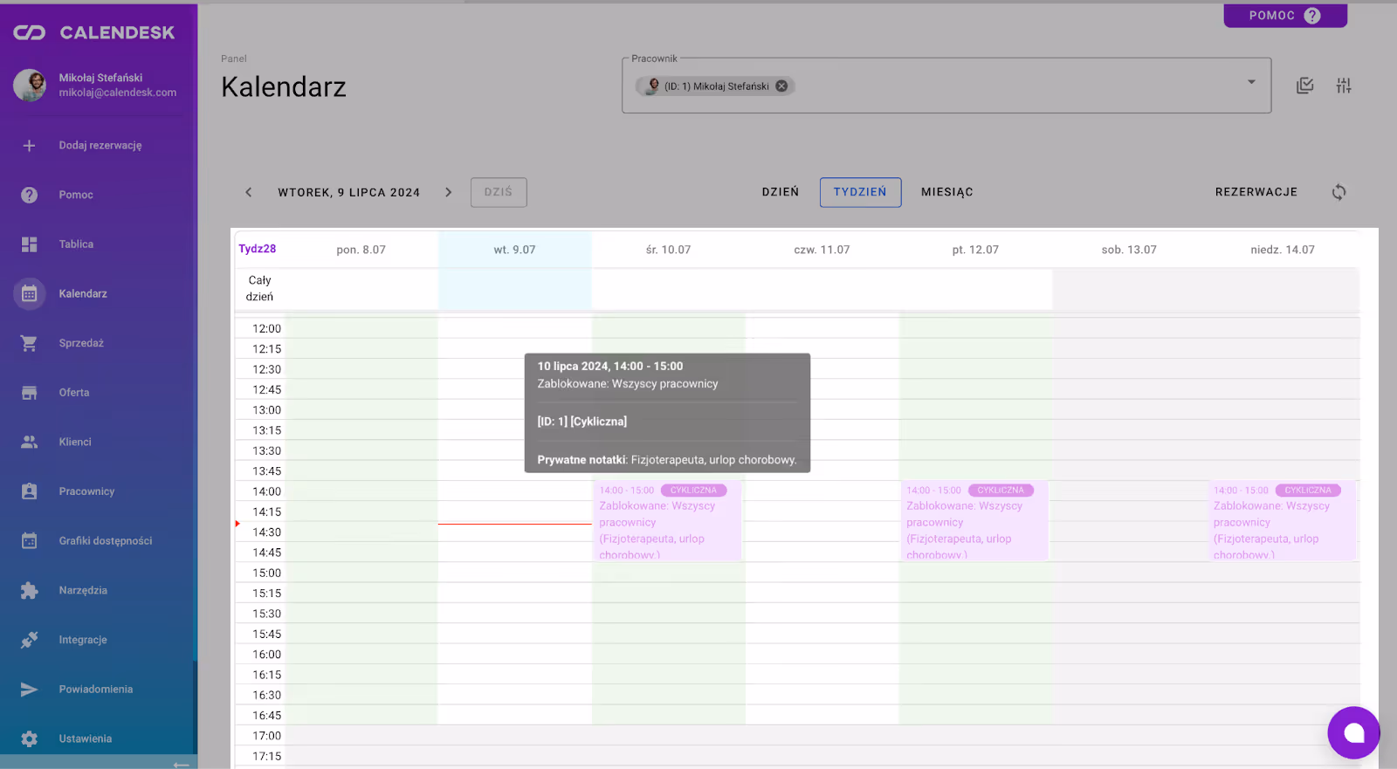The width and height of the screenshot is (1397, 769).
Task: Switch to Dzień view
Action: (x=780, y=192)
